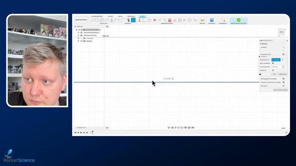The image size is (296, 166).
Task: Apply the Equal constraint
Action: (154, 20)
